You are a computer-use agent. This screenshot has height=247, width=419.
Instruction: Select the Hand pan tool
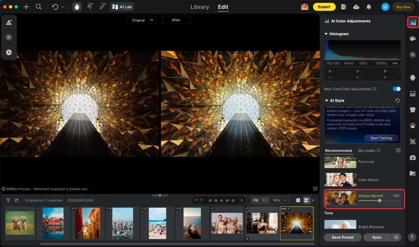click(x=77, y=7)
